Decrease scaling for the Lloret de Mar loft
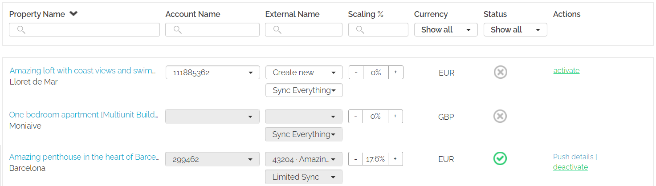Viewport: 656px width, 186px height. (x=356, y=73)
